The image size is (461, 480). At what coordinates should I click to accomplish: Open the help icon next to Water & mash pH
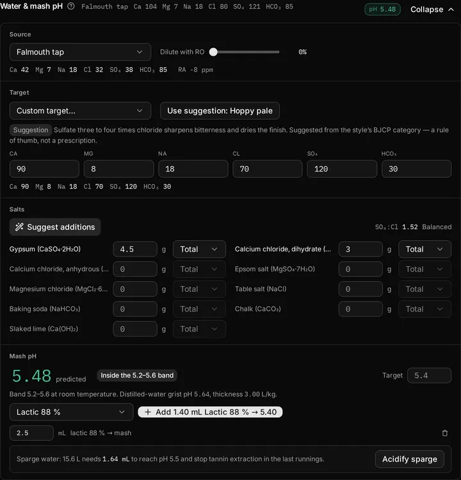71,6
